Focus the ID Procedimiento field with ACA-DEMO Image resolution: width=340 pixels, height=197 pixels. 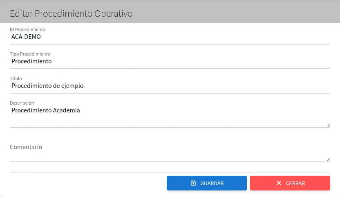tap(170, 37)
